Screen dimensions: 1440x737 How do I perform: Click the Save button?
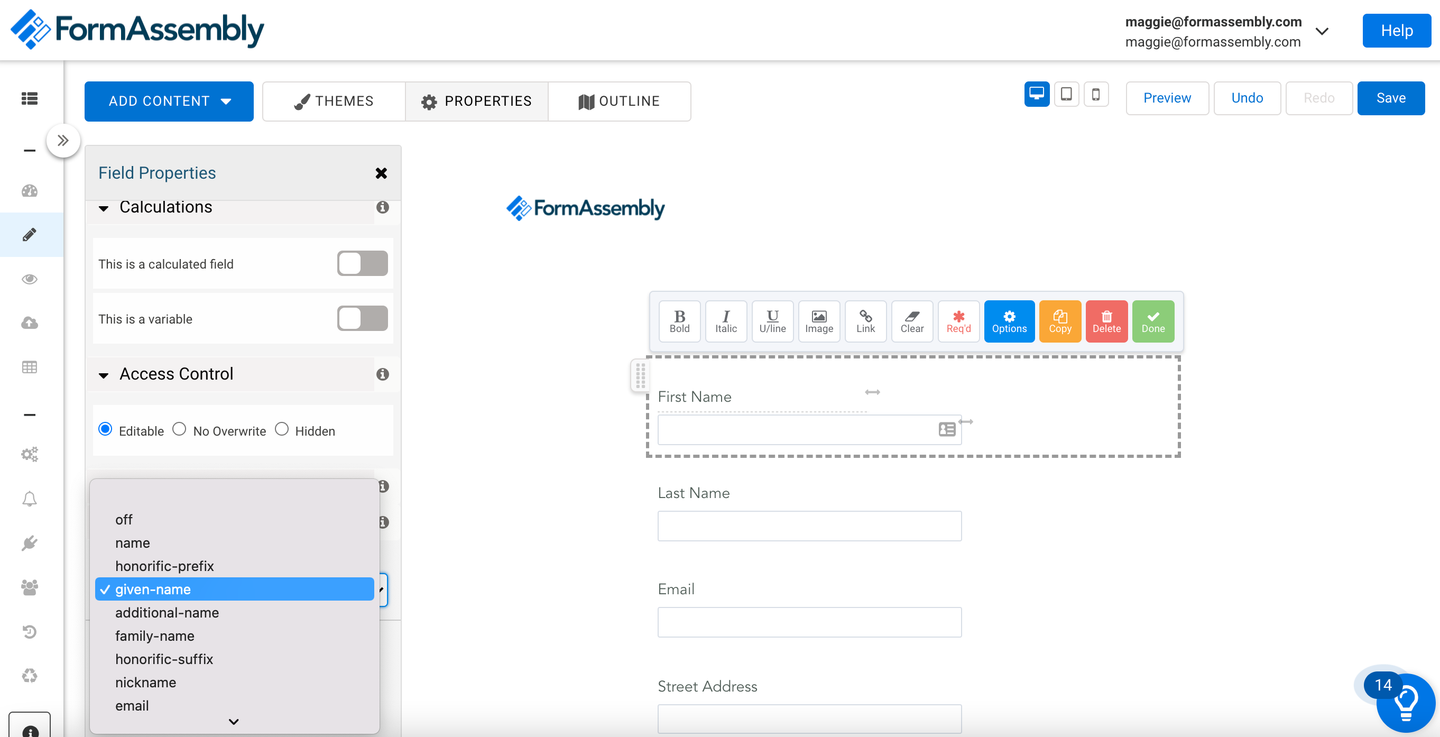pyautogui.click(x=1390, y=98)
